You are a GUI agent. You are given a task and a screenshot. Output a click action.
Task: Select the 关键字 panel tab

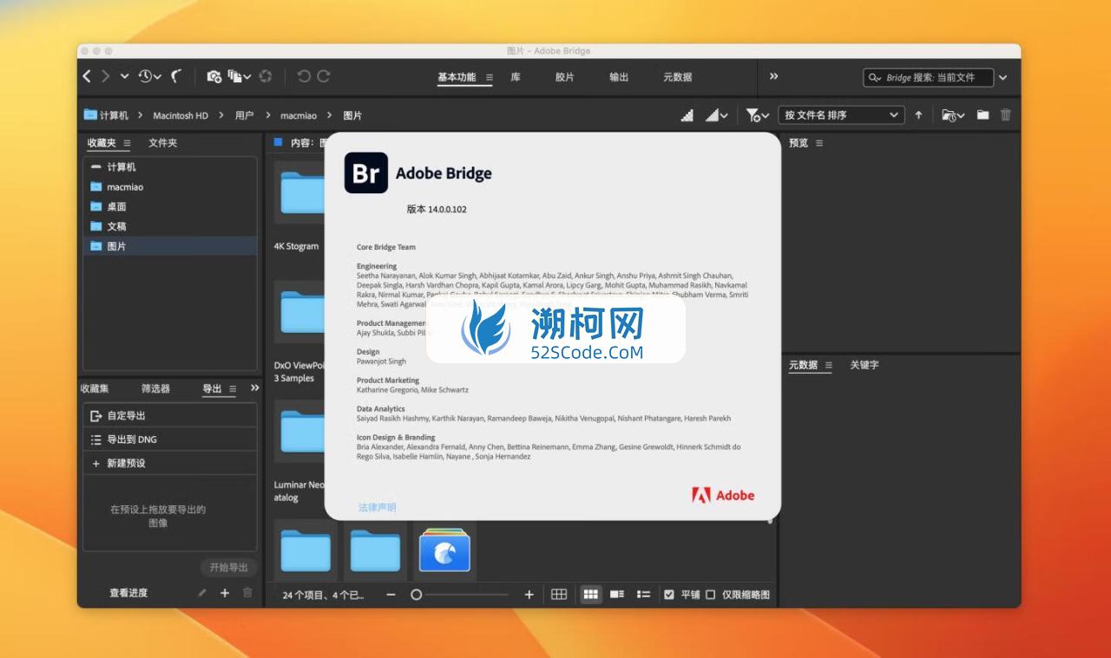click(x=864, y=365)
